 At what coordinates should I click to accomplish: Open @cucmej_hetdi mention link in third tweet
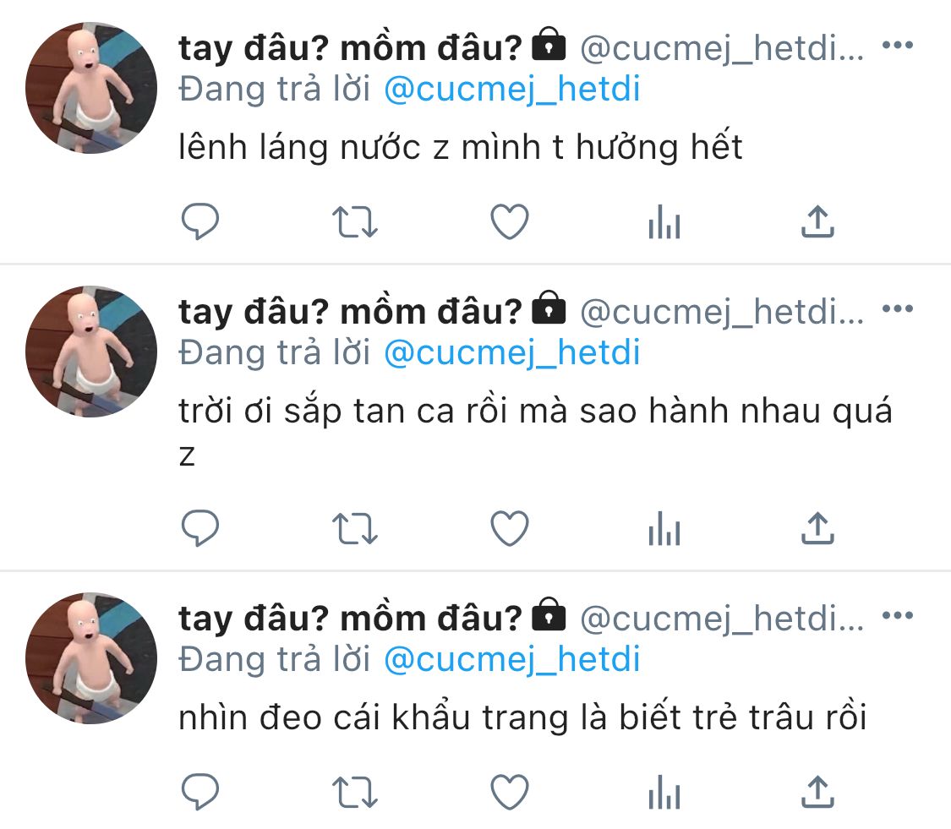tap(512, 658)
